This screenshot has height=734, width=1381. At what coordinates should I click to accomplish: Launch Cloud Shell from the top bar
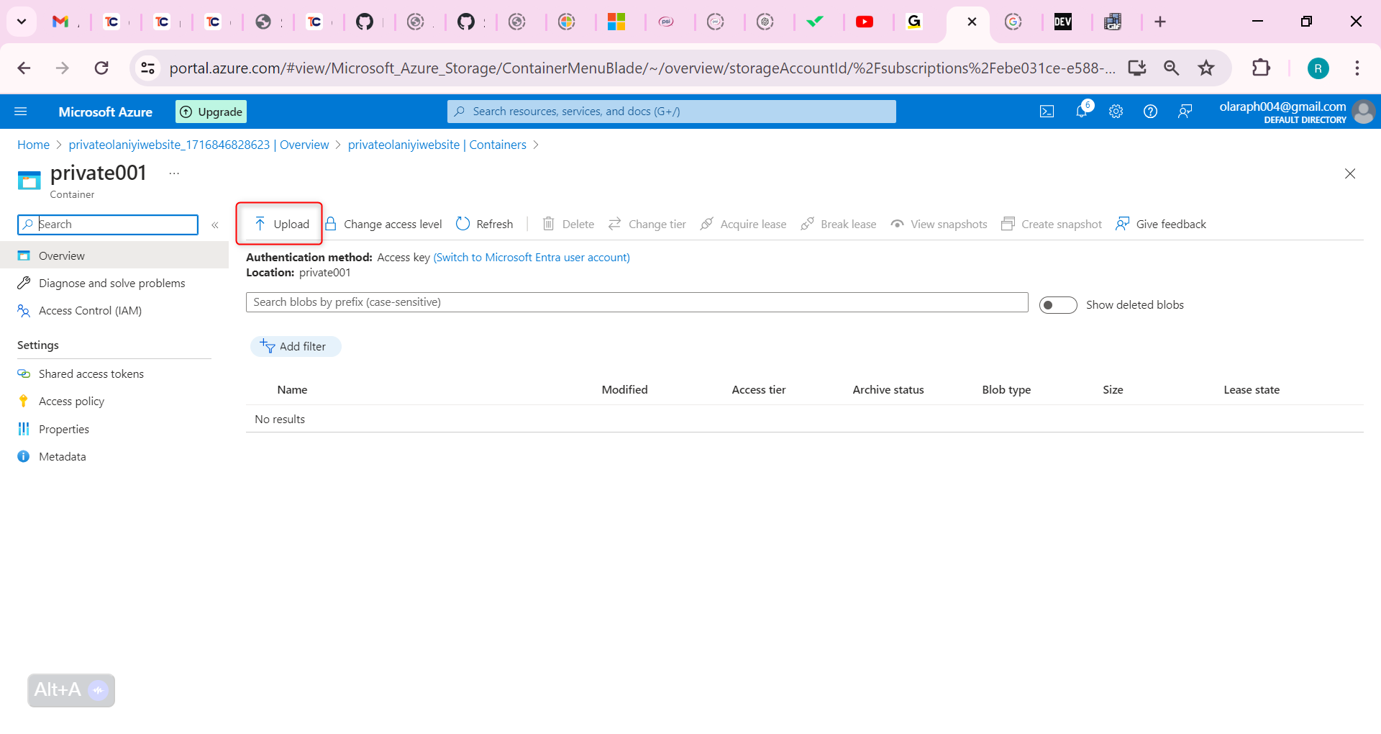[x=1047, y=111]
